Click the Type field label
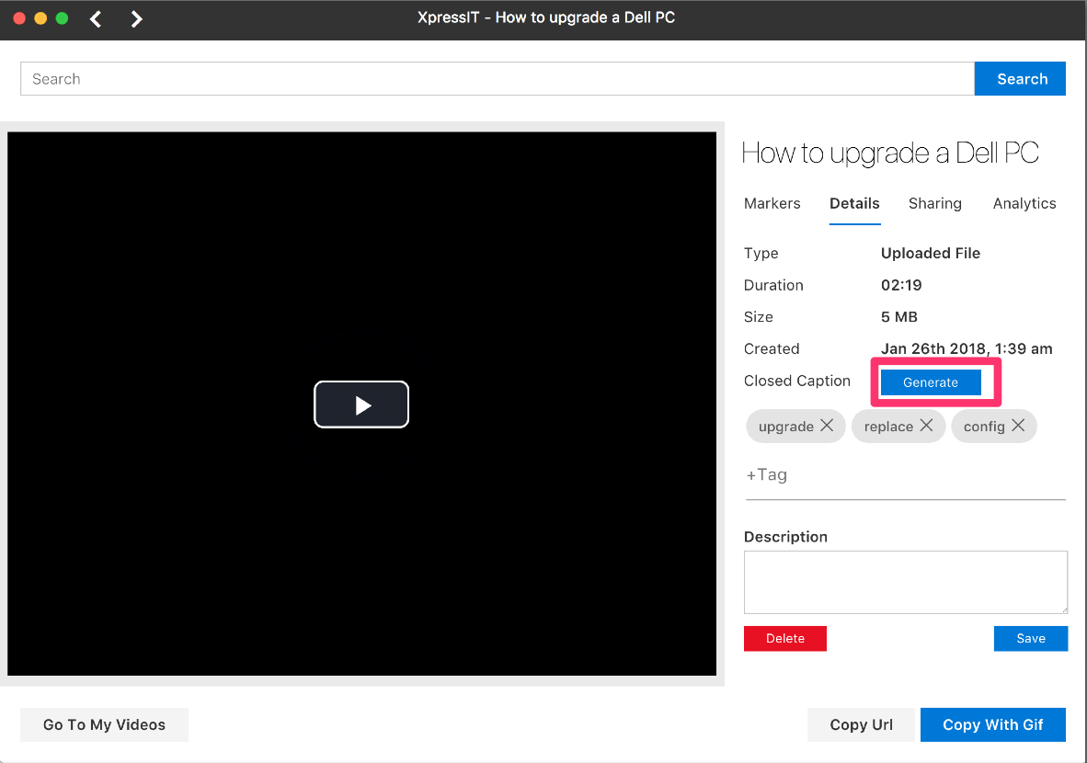Screen dimensions: 1087x763 pos(761,254)
